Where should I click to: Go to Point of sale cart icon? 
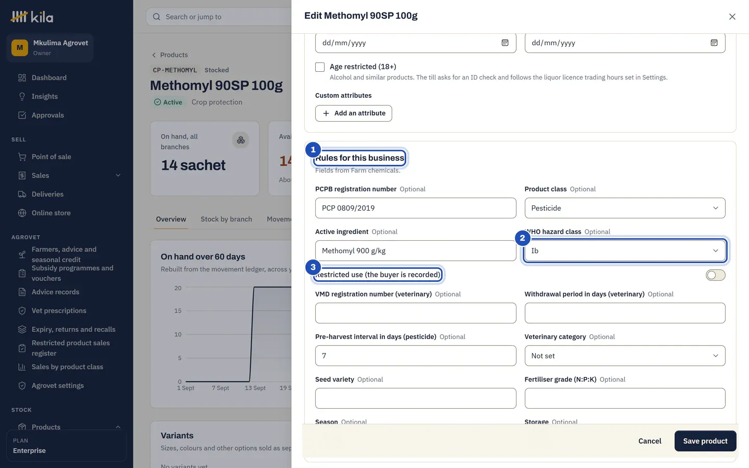pos(22,157)
